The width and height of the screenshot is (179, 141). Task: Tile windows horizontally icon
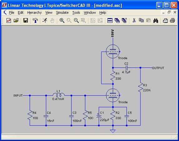pyautogui.click(x=110, y=21)
